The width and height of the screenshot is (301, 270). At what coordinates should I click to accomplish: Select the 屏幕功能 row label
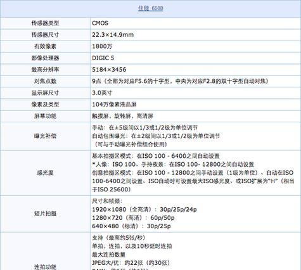(45, 116)
